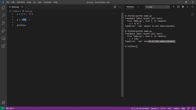Click the feedback icon in status bar

point(189,108)
